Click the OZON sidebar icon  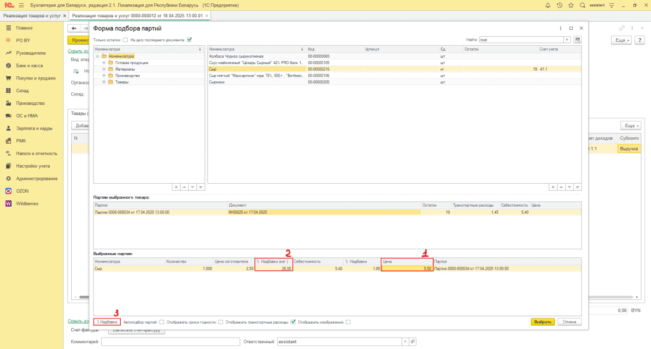(x=8, y=191)
